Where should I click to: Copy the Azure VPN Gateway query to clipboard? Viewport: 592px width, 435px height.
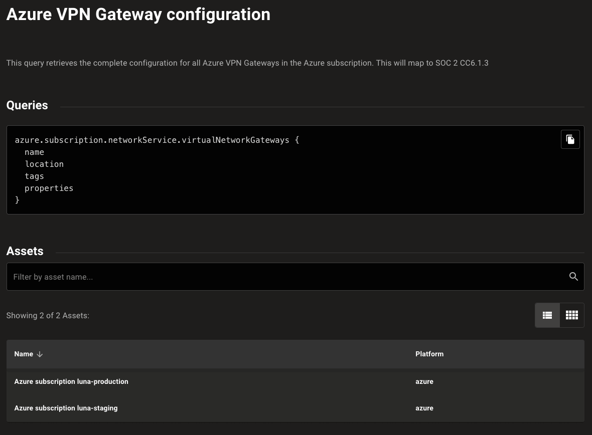[x=570, y=139]
